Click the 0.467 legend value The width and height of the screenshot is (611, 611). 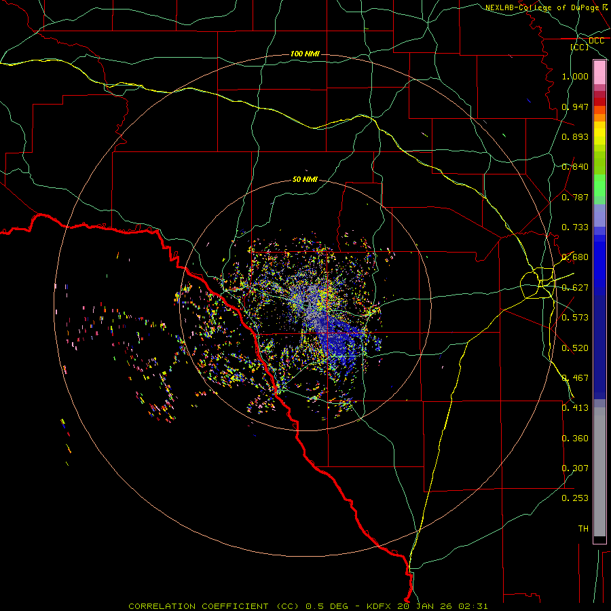[x=575, y=378]
